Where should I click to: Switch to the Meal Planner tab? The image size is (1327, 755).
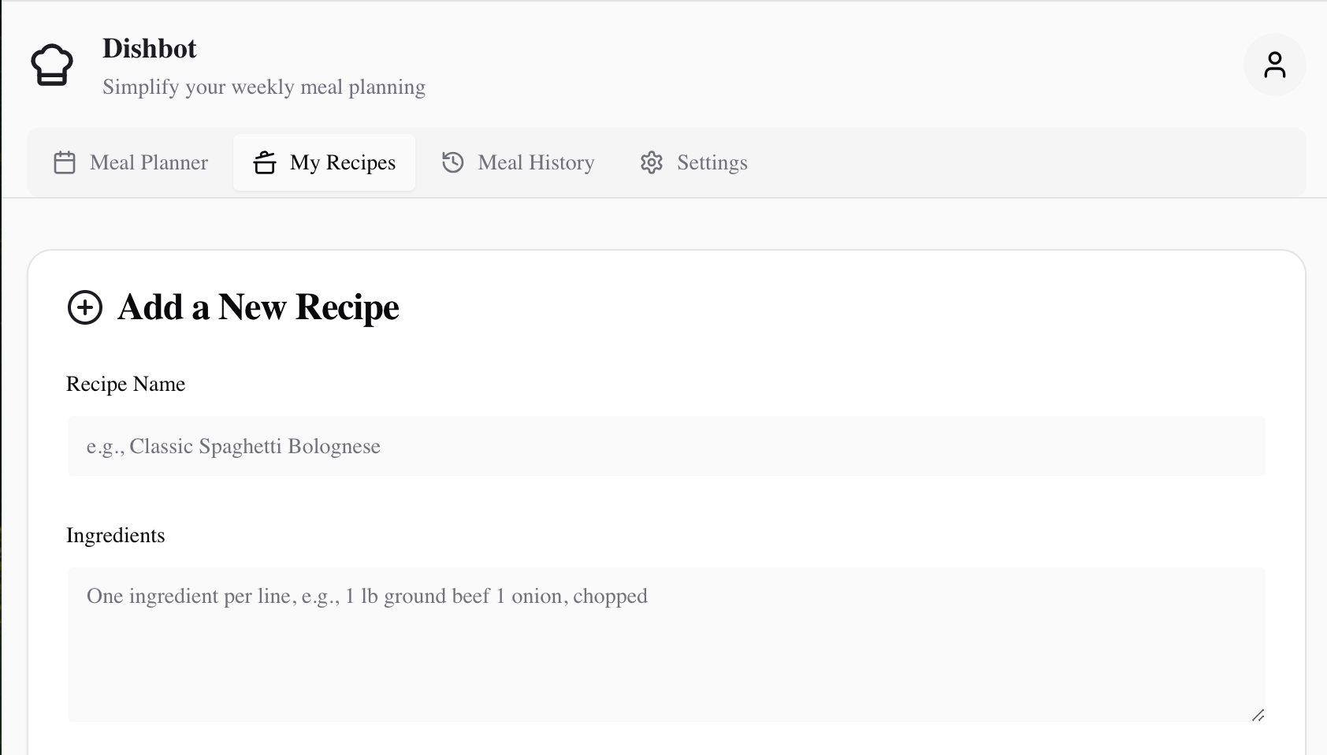130,162
